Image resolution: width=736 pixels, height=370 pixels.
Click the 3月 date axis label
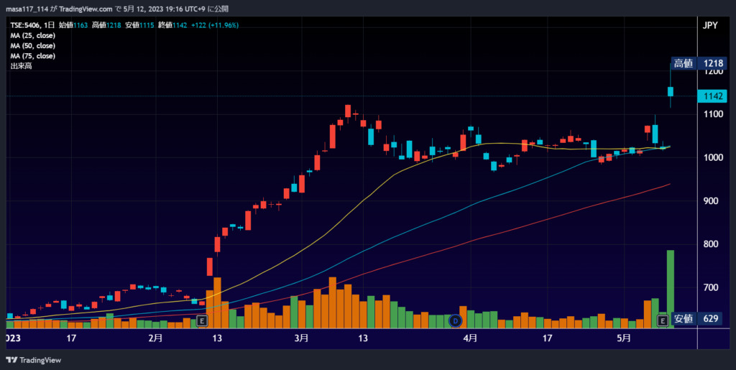(302, 338)
